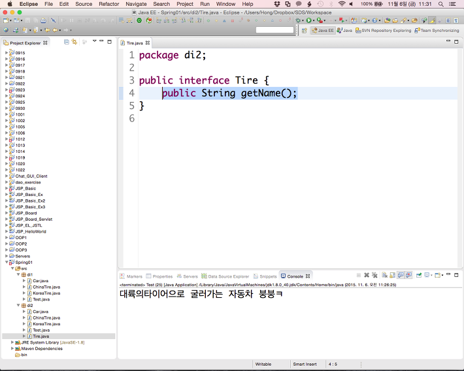The width and height of the screenshot is (464, 371).
Task: Collapse the Spring01 project
Action: 7,262
